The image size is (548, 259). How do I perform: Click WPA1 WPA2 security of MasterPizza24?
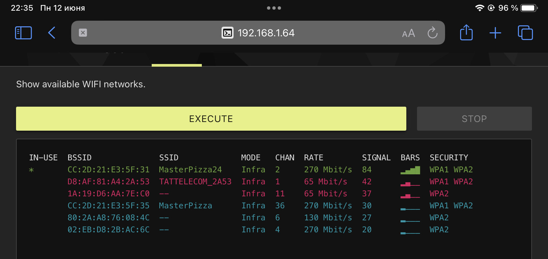[x=451, y=170]
